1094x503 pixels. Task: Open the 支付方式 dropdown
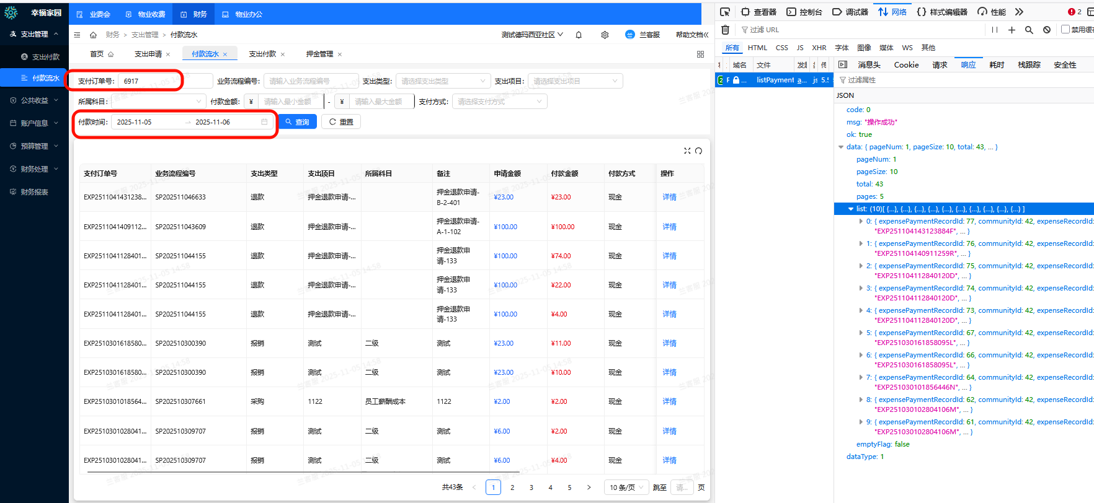[499, 102]
